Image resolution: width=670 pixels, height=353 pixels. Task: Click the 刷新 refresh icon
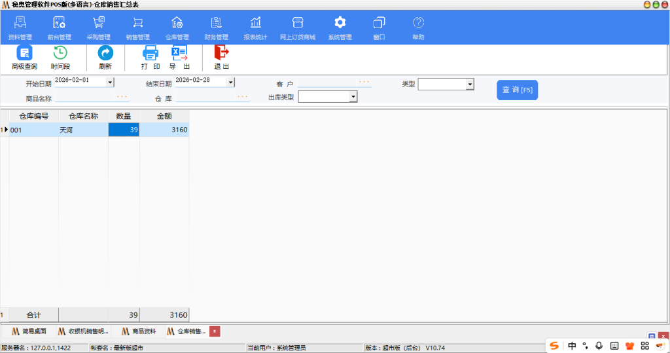[x=105, y=54]
